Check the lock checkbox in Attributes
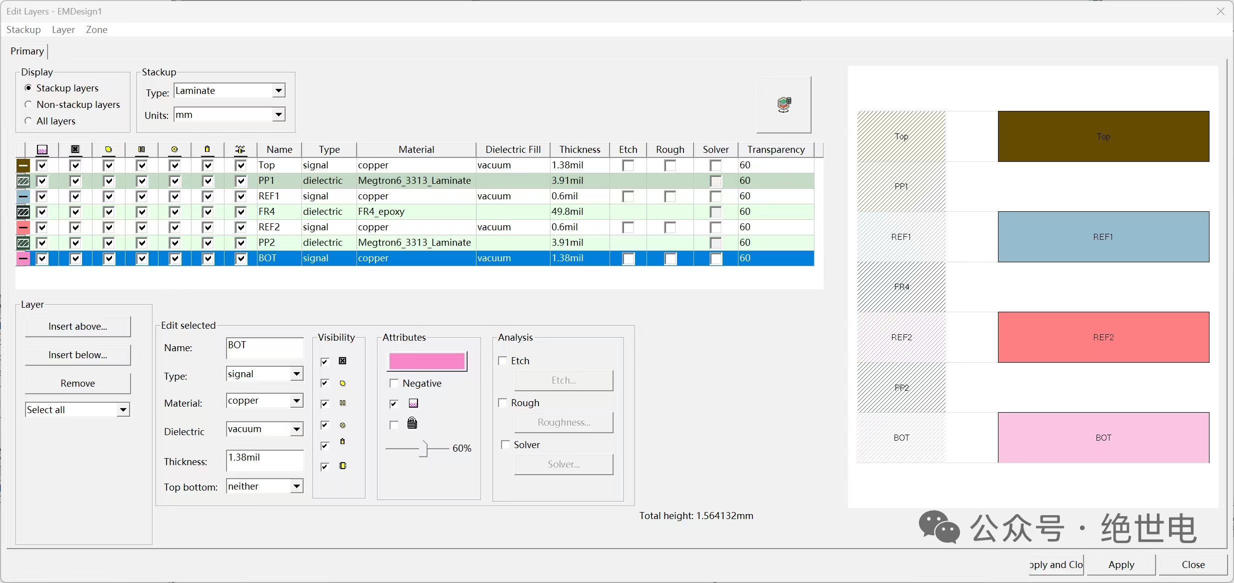The width and height of the screenshot is (1234, 583). [x=394, y=425]
